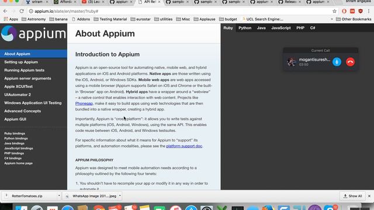Switch to the YouTube browser tab
374x210 pixels.
tap(92, 2)
